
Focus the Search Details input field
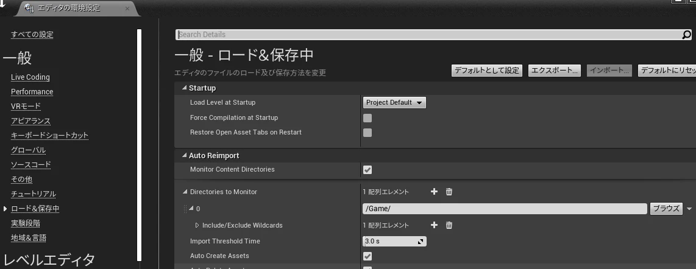pyautogui.click(x=428, y=35)
